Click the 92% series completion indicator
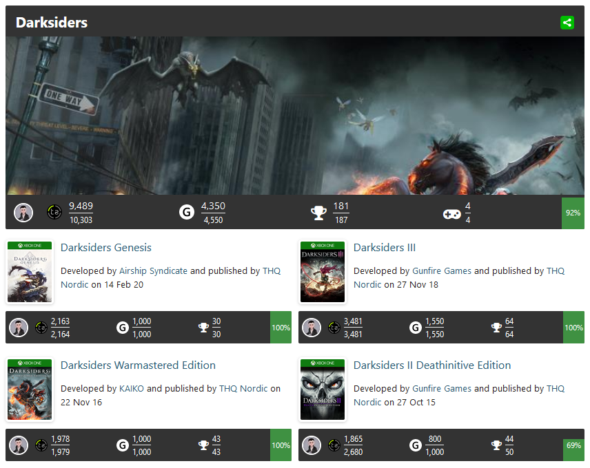This screenshot has height=468, width=590. click(573, 213)
